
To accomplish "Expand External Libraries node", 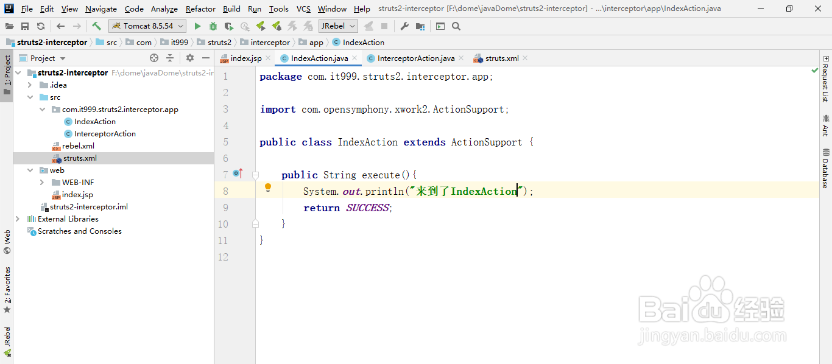I will click(x=18, y=219).
